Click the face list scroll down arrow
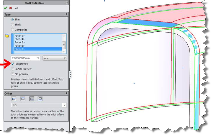The height and width of the screenshot is (135, 211). coord(64,50)
